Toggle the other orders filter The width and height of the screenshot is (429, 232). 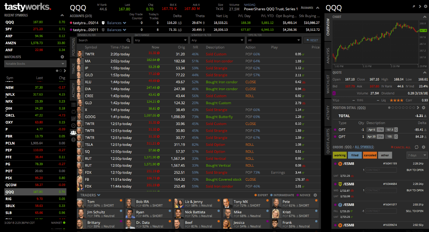[385, 155]
